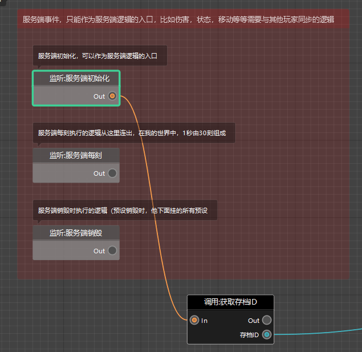
Task: Click the Out port of 调用:获取存档ID node
Action: click(267, 320)
